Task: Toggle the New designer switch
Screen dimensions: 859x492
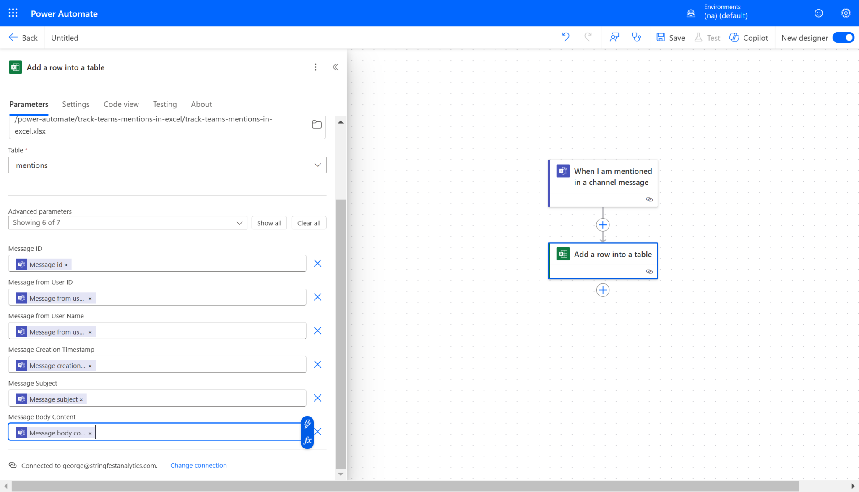Action: pos(843,37)
